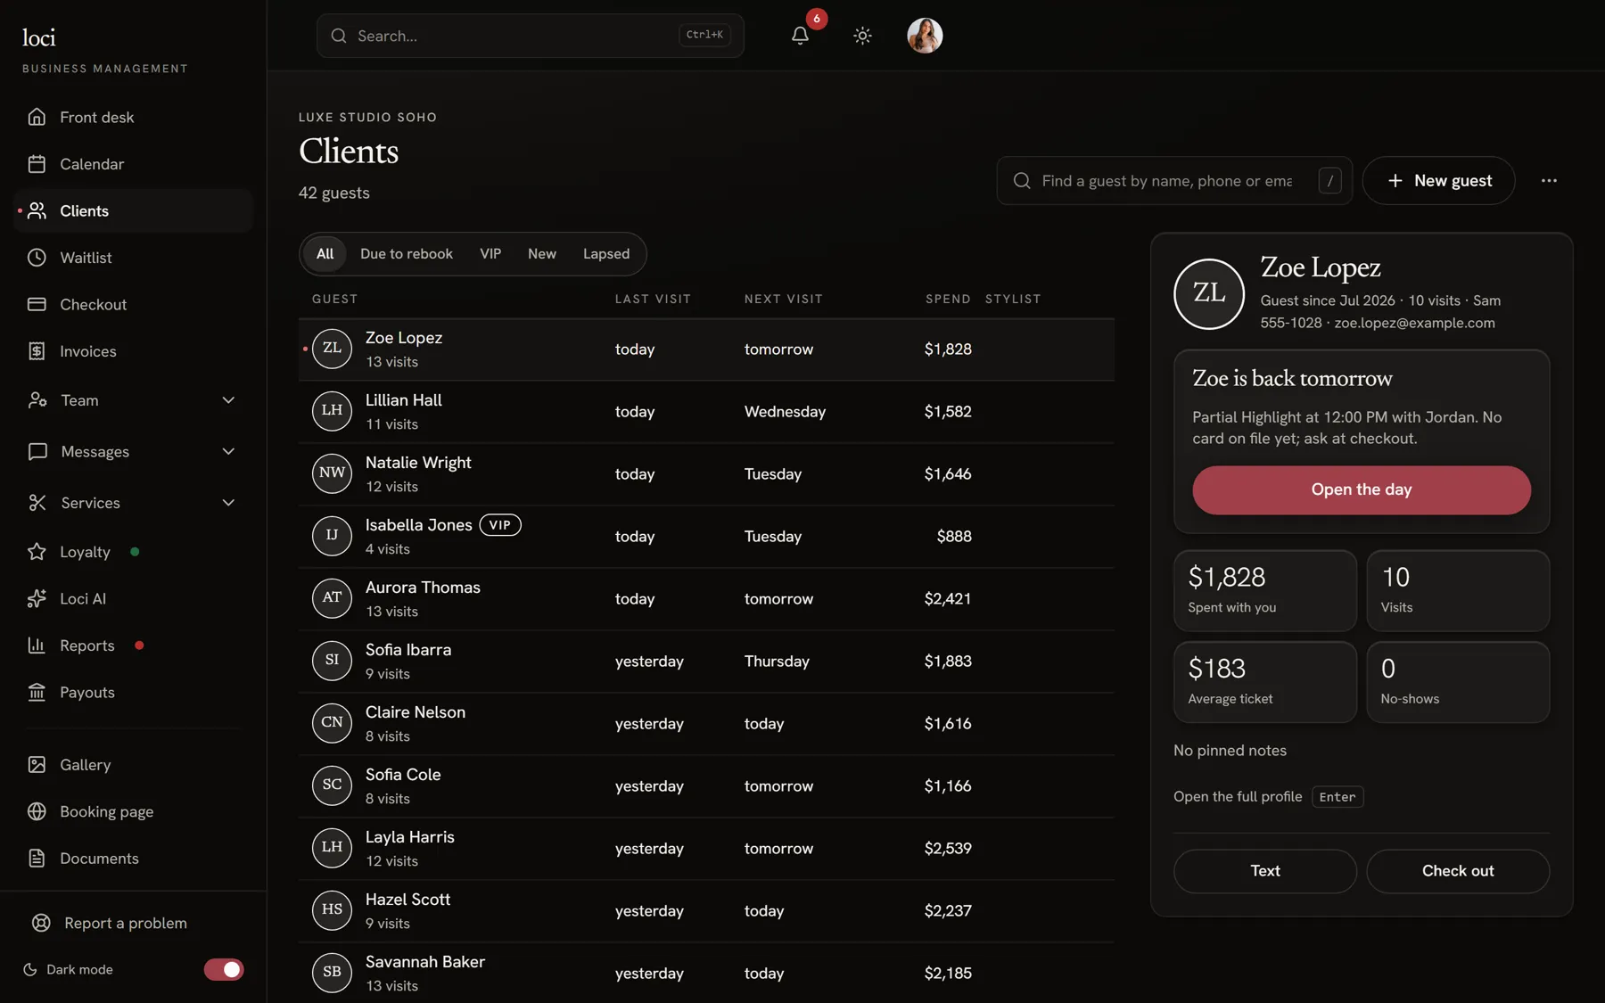Open the Gallery image icon

click(x=37, y=765)
